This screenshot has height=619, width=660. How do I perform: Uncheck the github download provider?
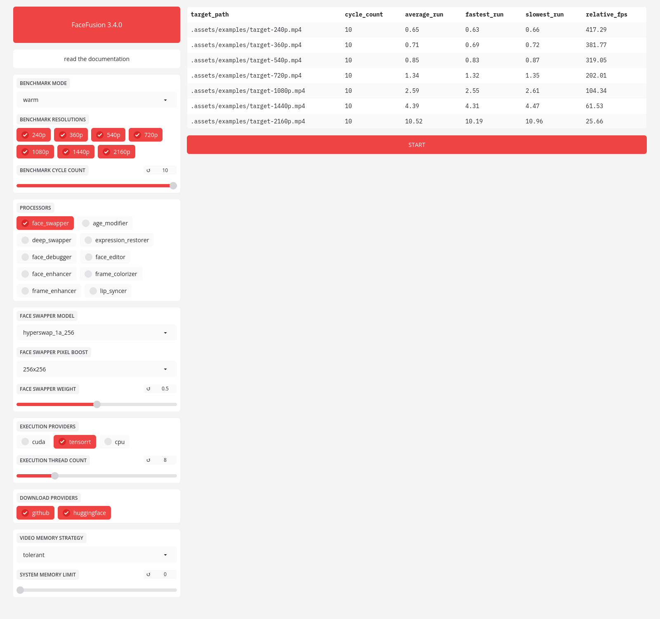(x=35, y=513)
